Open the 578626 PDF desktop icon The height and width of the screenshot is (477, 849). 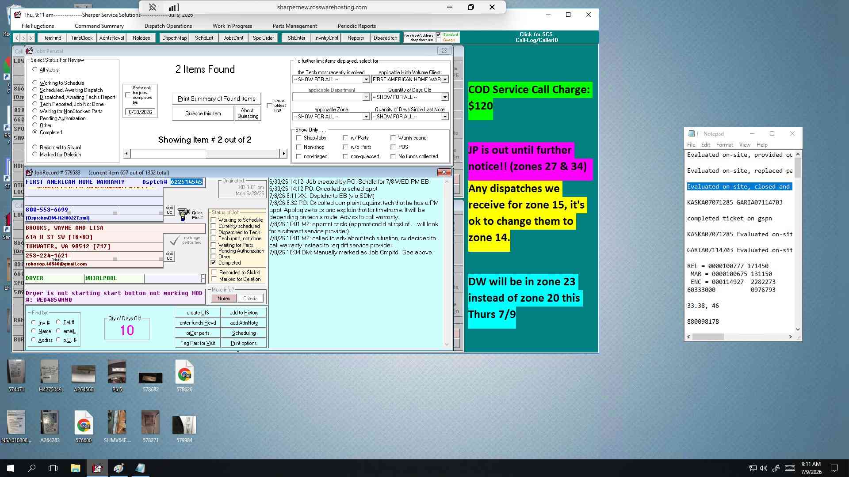(x=184, y=376)
